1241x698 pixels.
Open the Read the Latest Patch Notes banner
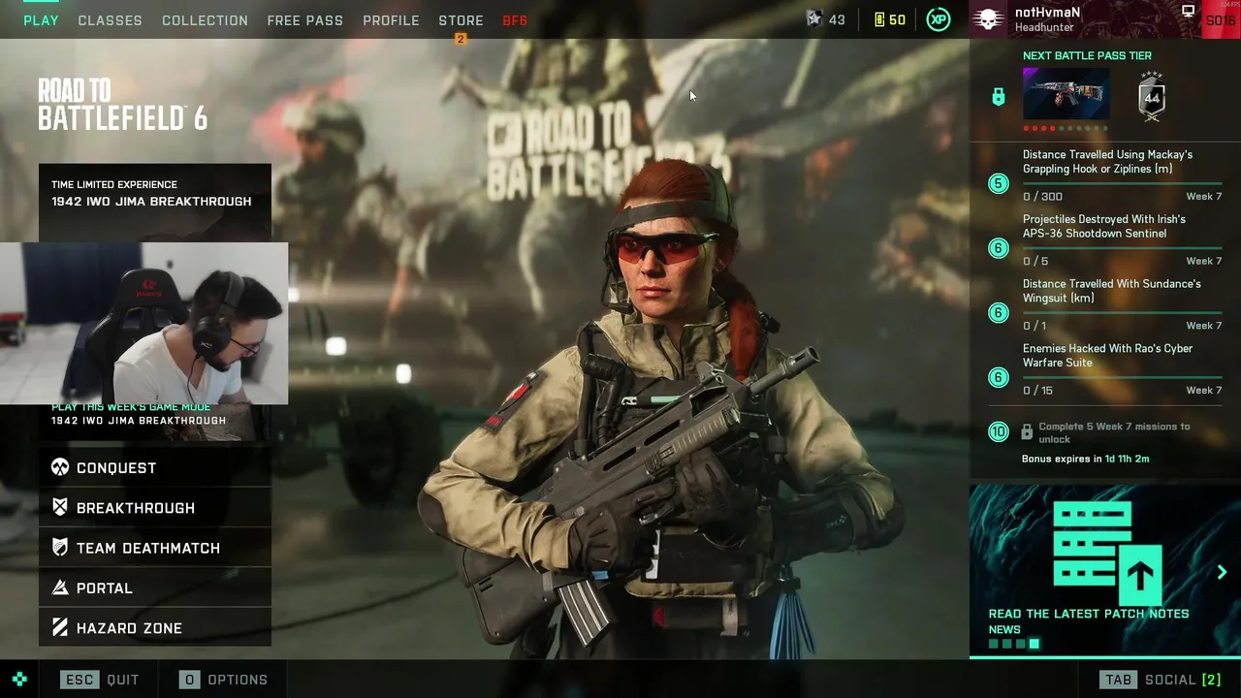pos(1105,571)
